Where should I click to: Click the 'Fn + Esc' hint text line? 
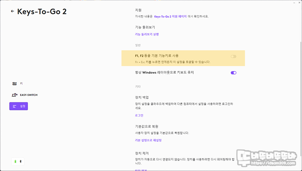point(172,62)
